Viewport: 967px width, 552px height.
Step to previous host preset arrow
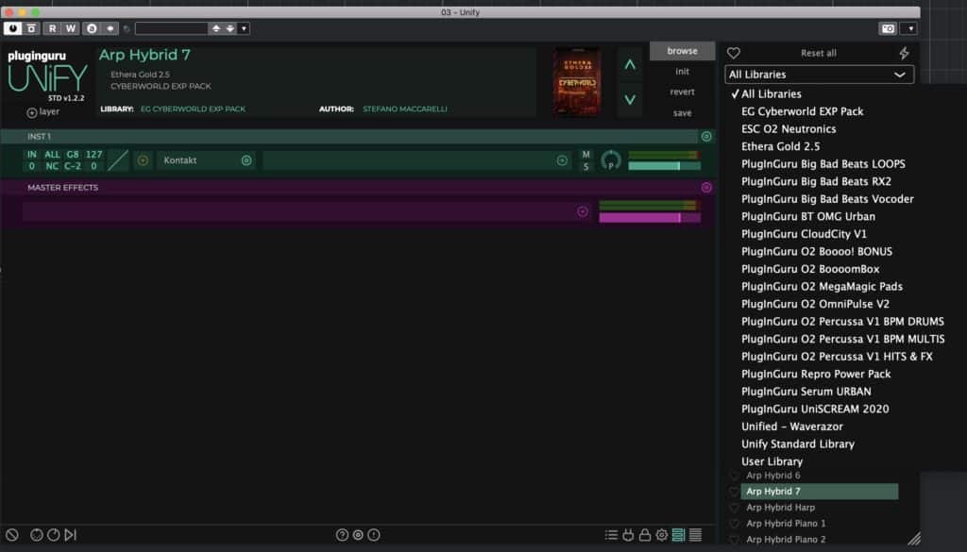(x=216, y=28)
